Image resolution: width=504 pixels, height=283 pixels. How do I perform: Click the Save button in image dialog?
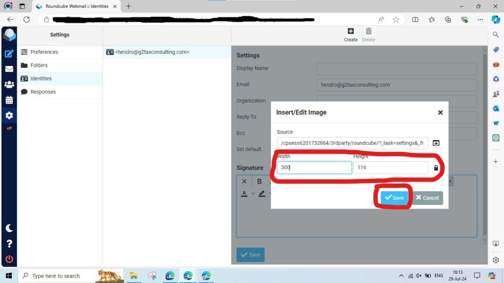tap(394, 198)
